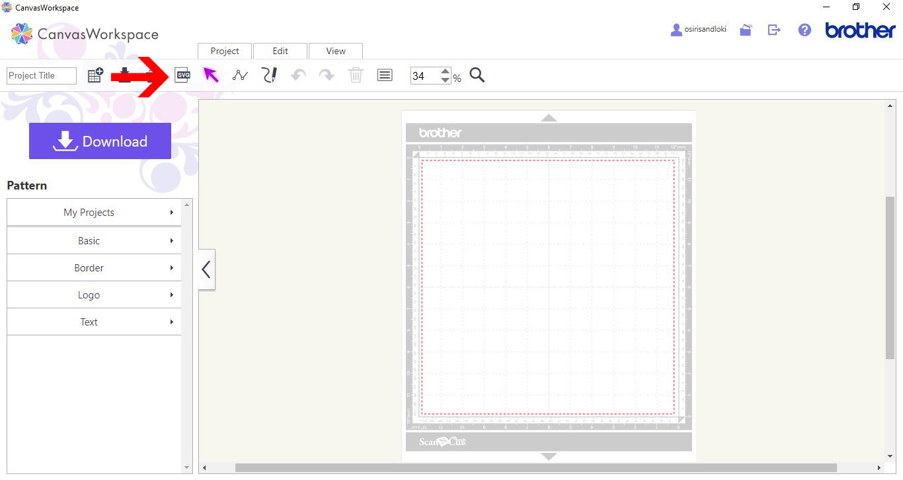Viewport: 903px width, 480px height.
Task: Click the canvas vertical scrollbar thumb
Action: [x=890, y=277]
